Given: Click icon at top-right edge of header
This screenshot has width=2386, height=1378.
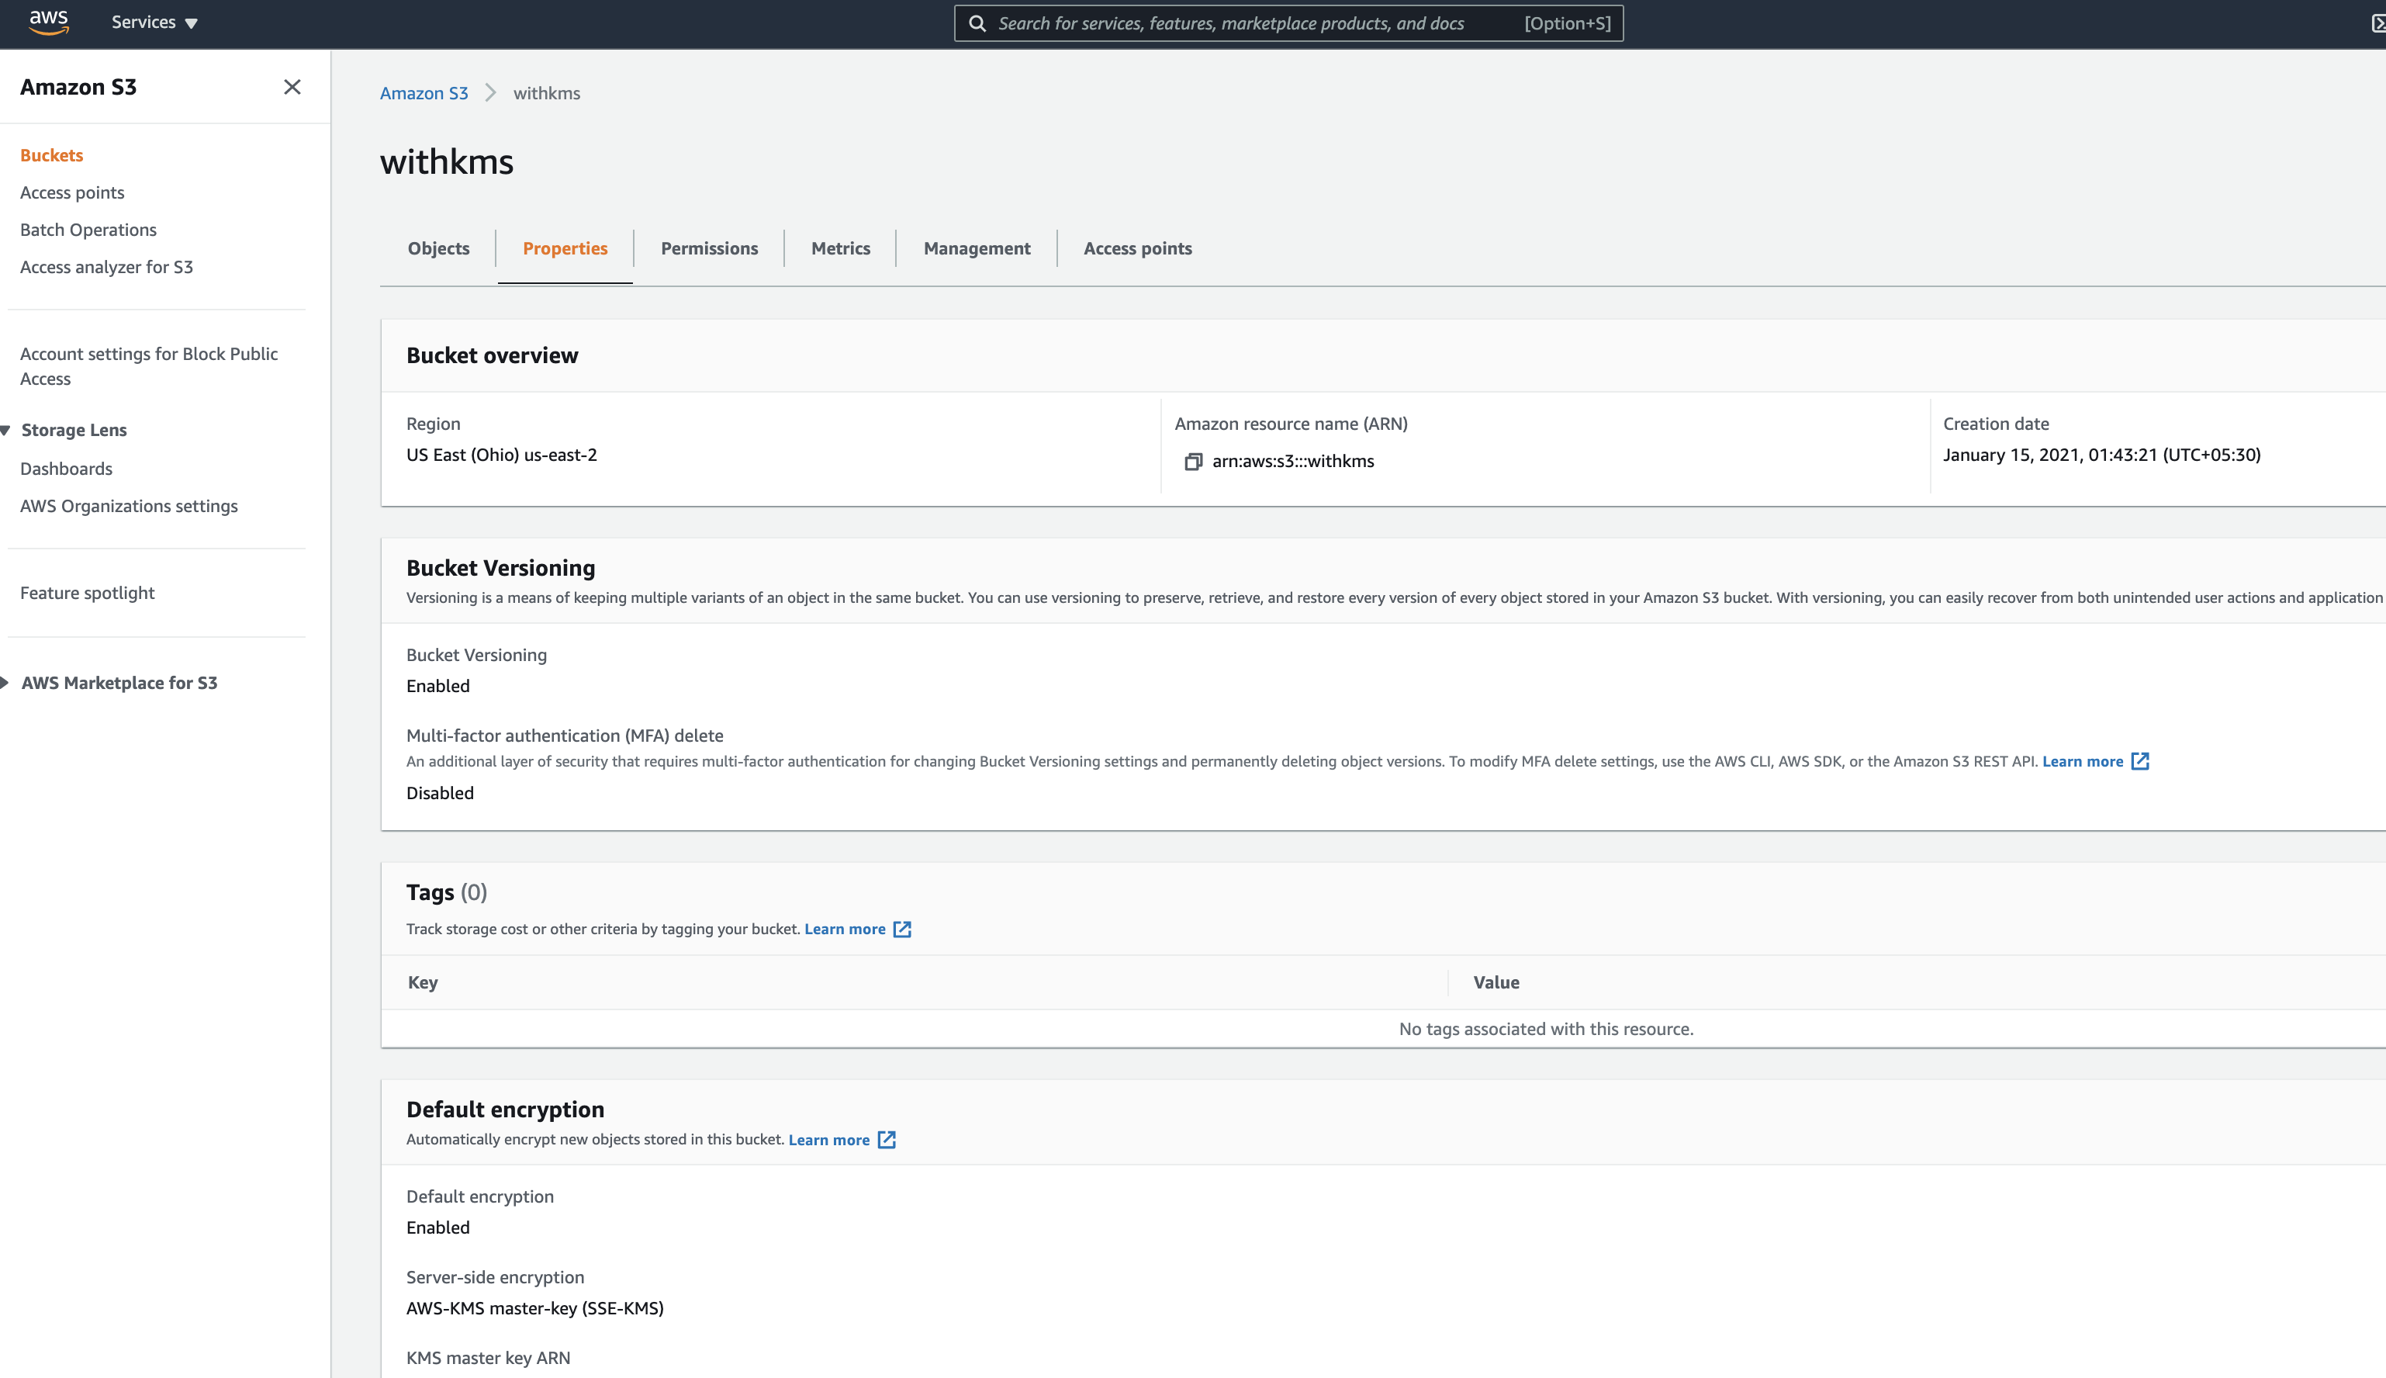Looking at the screenshot, I should click(x=2377, y=23).
